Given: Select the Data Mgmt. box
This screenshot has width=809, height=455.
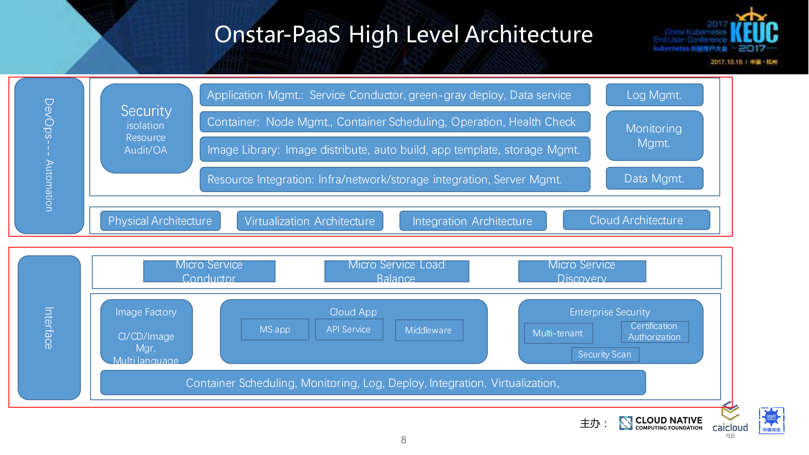Looking at the screenshot, I should (x=654, y=178).
